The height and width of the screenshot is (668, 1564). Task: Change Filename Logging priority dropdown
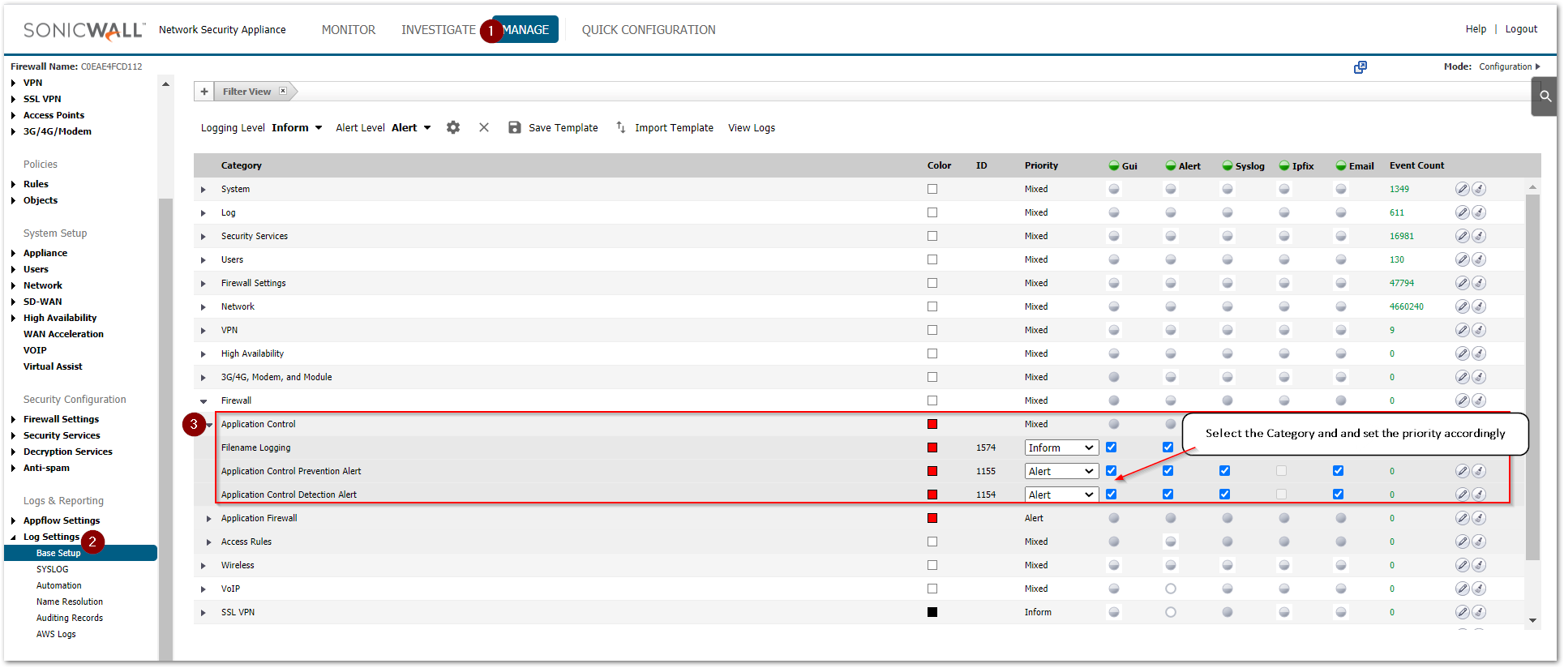1061,447
